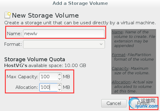This screenshot has height=111, width=160.
Task: Cancel the storage volume dialog
Action: click(114, 103)
